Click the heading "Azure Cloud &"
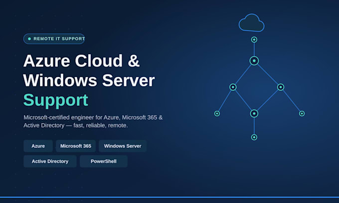The image size is (339, 203). 81,61
